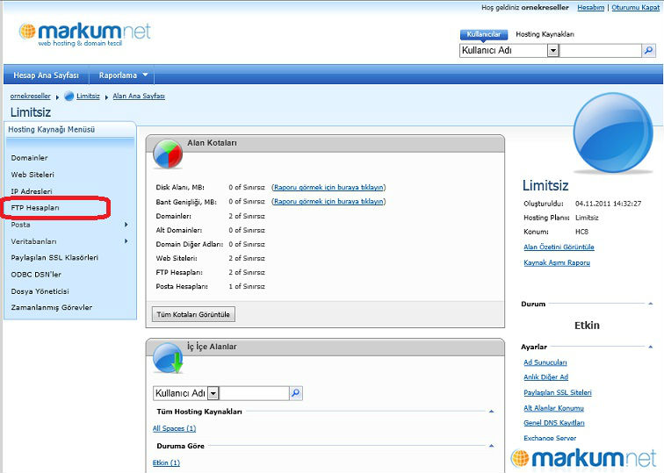
Task: Click Oturumu Kapat link
Action: [x=635, y=7]
